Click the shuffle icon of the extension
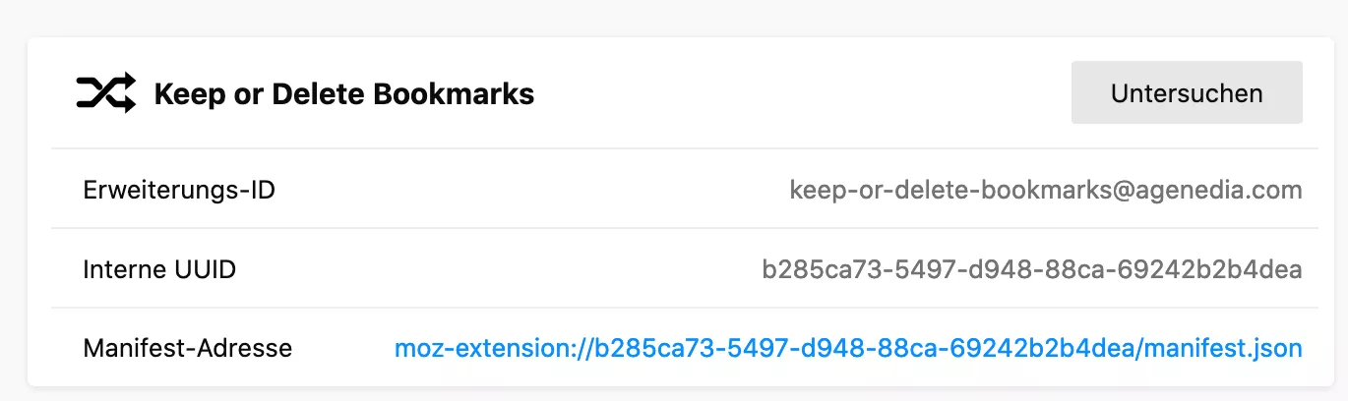Image resolution: width=1348 pixels, height=401 pixels. coord(105,94)
